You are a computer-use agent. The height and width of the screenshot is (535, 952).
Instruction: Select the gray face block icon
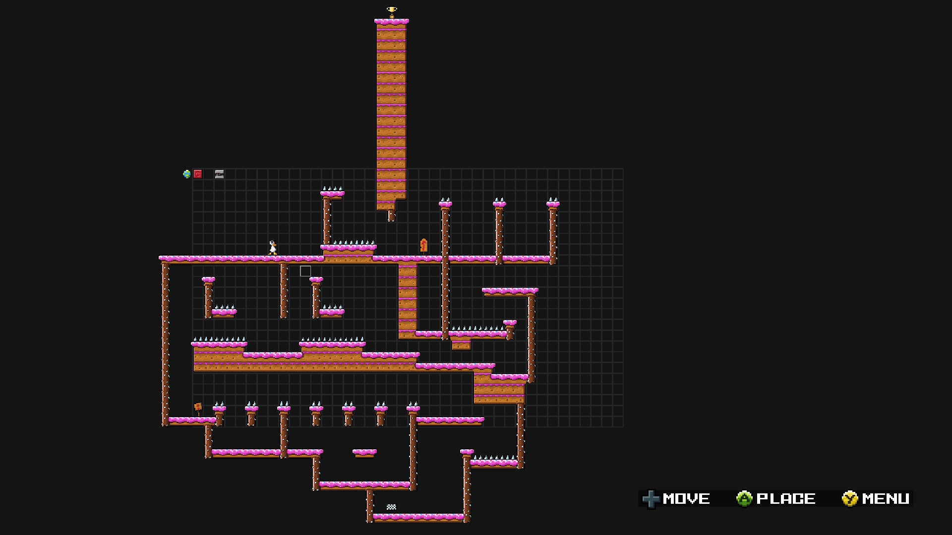click(219, 174)
